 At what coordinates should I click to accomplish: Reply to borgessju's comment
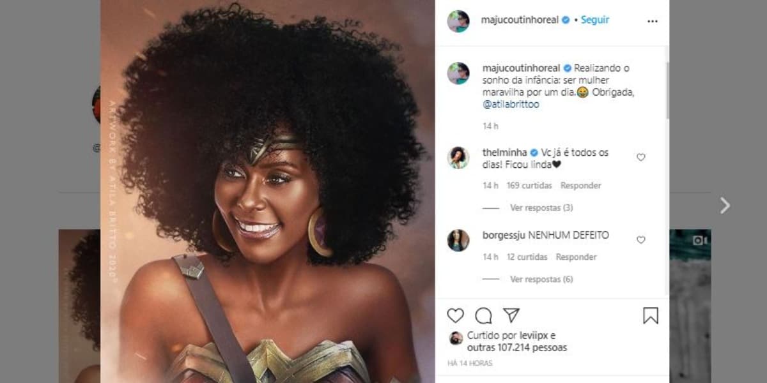click(x=576, y=257)
